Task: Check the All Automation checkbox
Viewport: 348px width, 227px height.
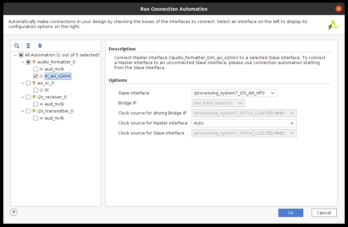Action: click(x=21, y=55)
